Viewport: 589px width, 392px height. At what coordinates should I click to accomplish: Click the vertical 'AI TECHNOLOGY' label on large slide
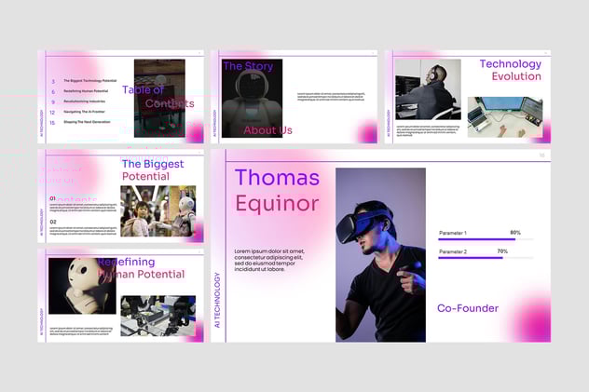(x=218, y=300)
